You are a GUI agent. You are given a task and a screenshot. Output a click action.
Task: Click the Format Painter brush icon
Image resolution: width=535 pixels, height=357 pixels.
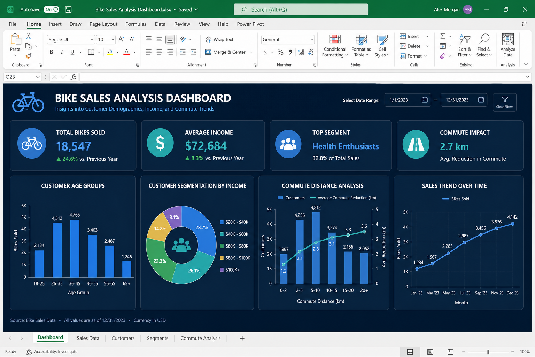point(29,56)
